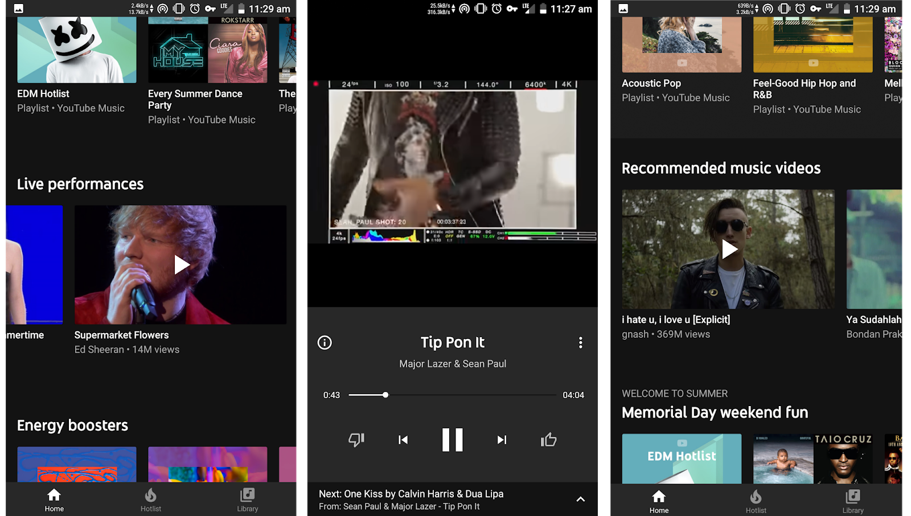Select 'Supermarket Flowers' title text
911x516 pixels.
121,335
